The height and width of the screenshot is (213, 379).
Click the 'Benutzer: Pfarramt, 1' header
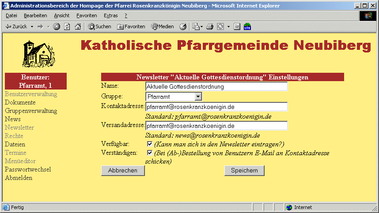click(35, 81)
